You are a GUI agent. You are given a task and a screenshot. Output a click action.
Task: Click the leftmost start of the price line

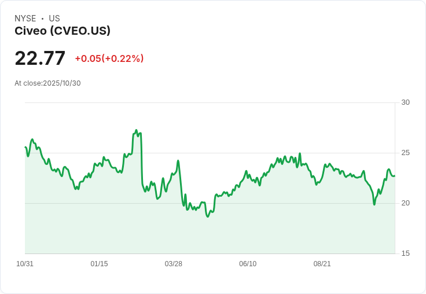click(x=25, y=147)
